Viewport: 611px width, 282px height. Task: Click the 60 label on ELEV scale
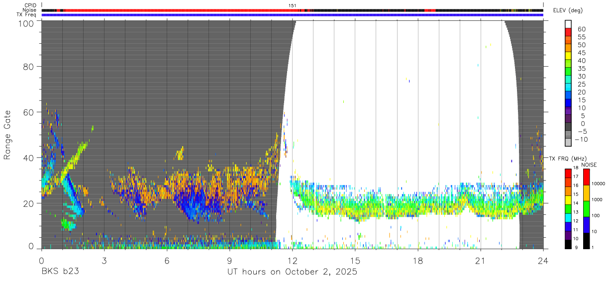point(581,29)
